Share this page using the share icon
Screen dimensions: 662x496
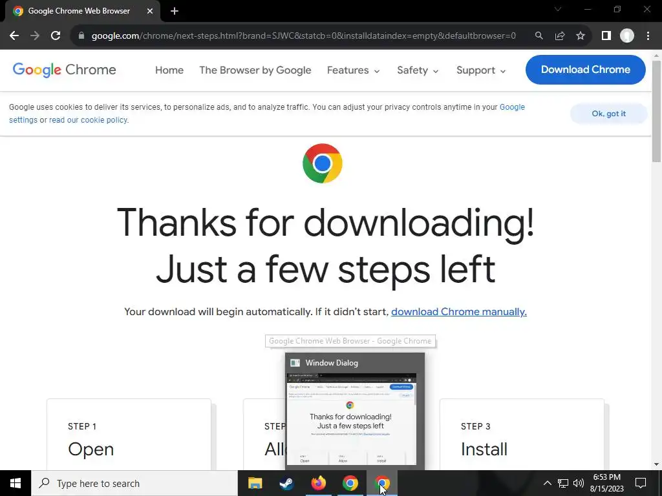click(560, 36)
